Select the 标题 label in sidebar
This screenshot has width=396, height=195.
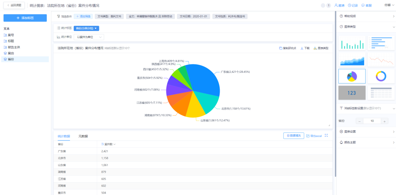pyautogui.click(x=11, y=41)
